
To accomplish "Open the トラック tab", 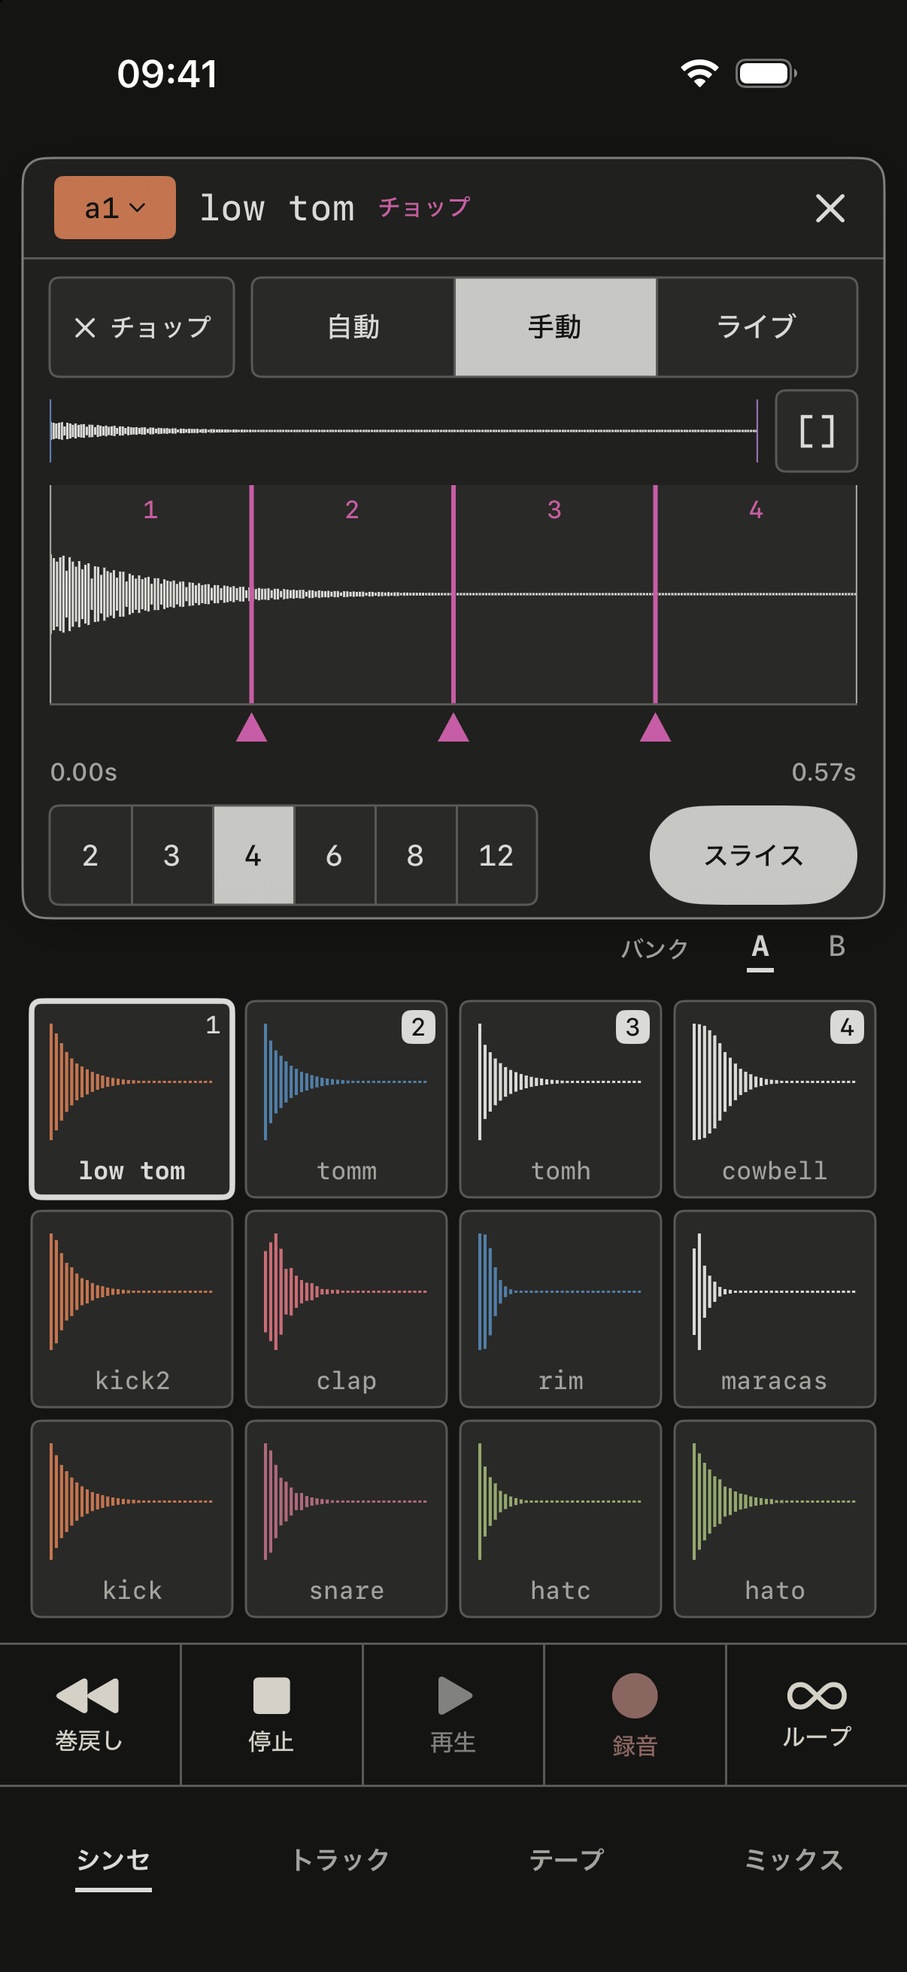I will (341, 1858).
